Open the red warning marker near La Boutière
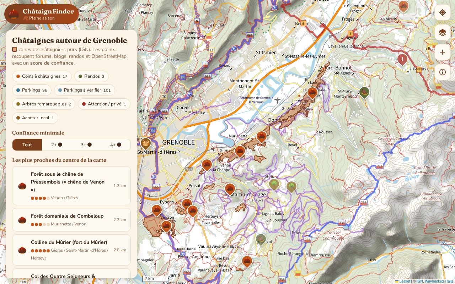Image resolution: width=455 pixels, height=284 pixels. pos(402,59)
